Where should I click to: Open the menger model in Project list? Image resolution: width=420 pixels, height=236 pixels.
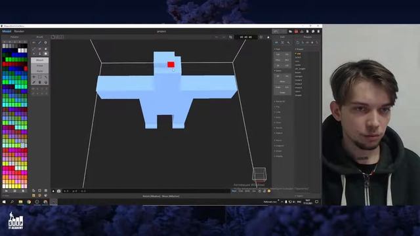tap(299, 76)
